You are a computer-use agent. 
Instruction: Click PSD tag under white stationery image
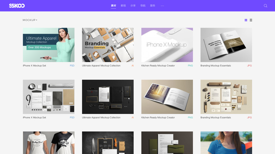(x=72, y=117)
